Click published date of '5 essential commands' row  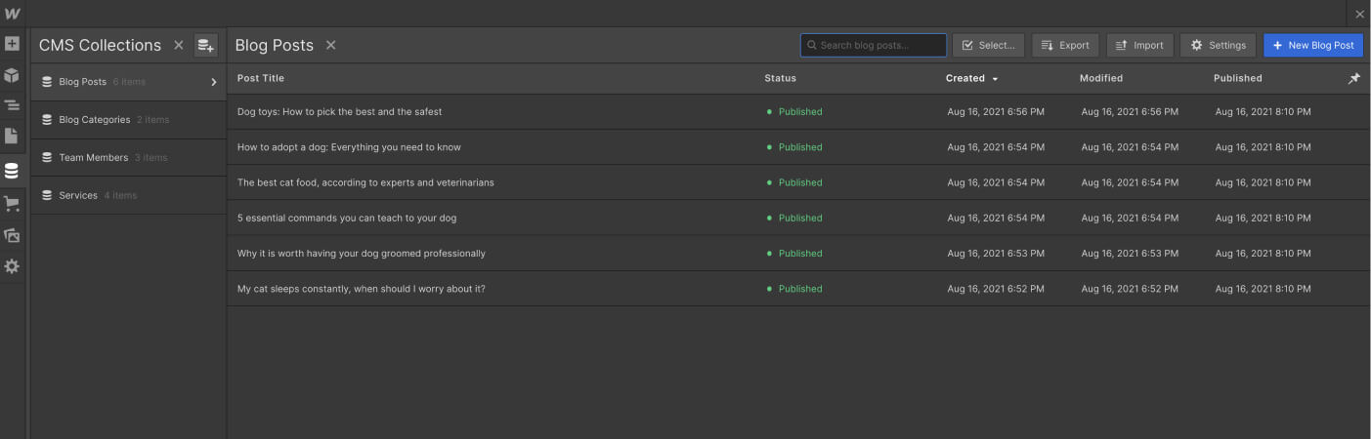coord(1264,218)
